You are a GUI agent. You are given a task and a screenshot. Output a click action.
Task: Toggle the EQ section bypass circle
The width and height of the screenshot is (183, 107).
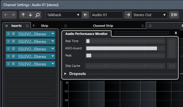[x=150, y=26]
